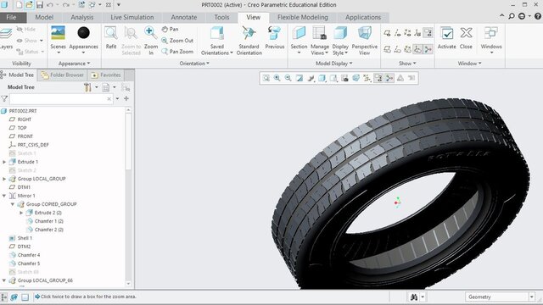
Task: Open the Model Display group overflow
Action: click(333, 64)
